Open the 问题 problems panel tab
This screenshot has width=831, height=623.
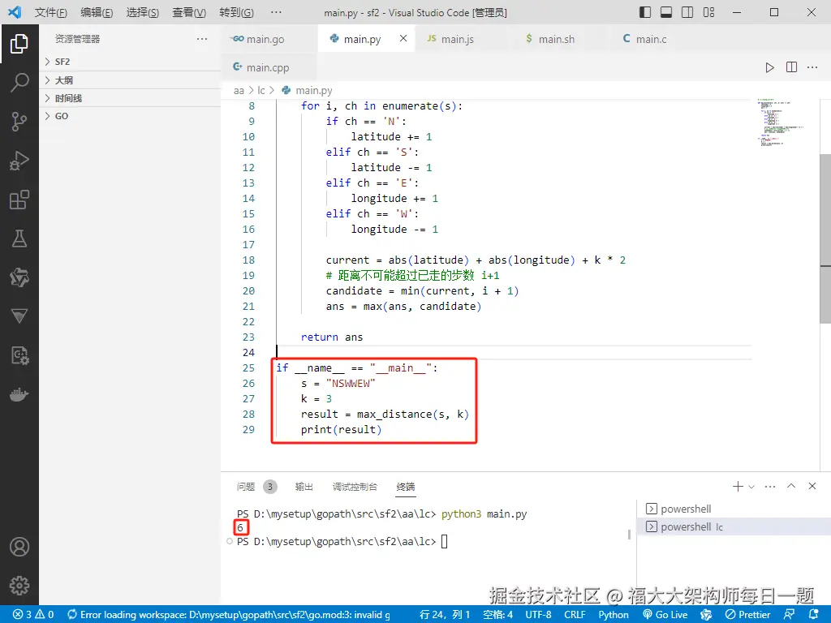(x=256, y=487)
